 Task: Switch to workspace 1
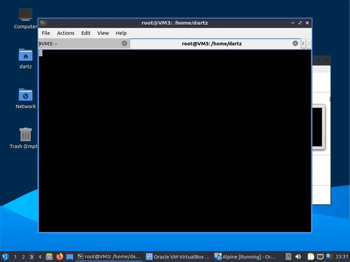click(x=15, y=257)
